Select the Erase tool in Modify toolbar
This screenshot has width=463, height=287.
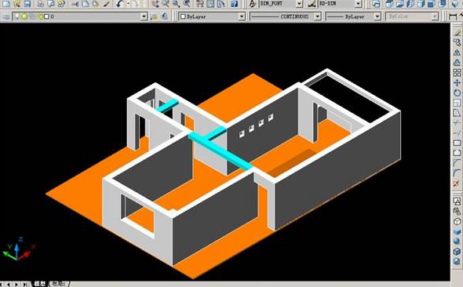[x=457, y=32]
